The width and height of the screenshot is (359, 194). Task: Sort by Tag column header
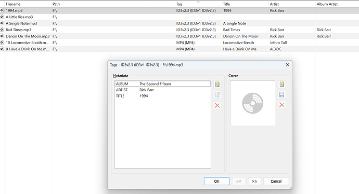click(x=198, y=4)
